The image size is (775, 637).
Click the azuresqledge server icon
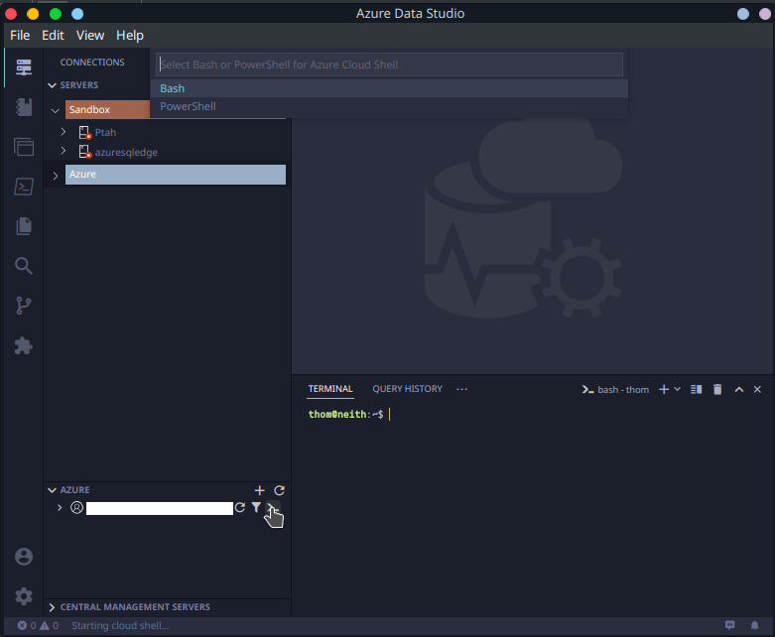coord(84,152)
